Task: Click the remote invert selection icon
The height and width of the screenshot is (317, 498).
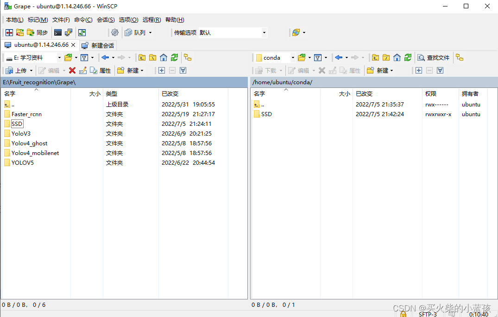Action: point(440,70)
